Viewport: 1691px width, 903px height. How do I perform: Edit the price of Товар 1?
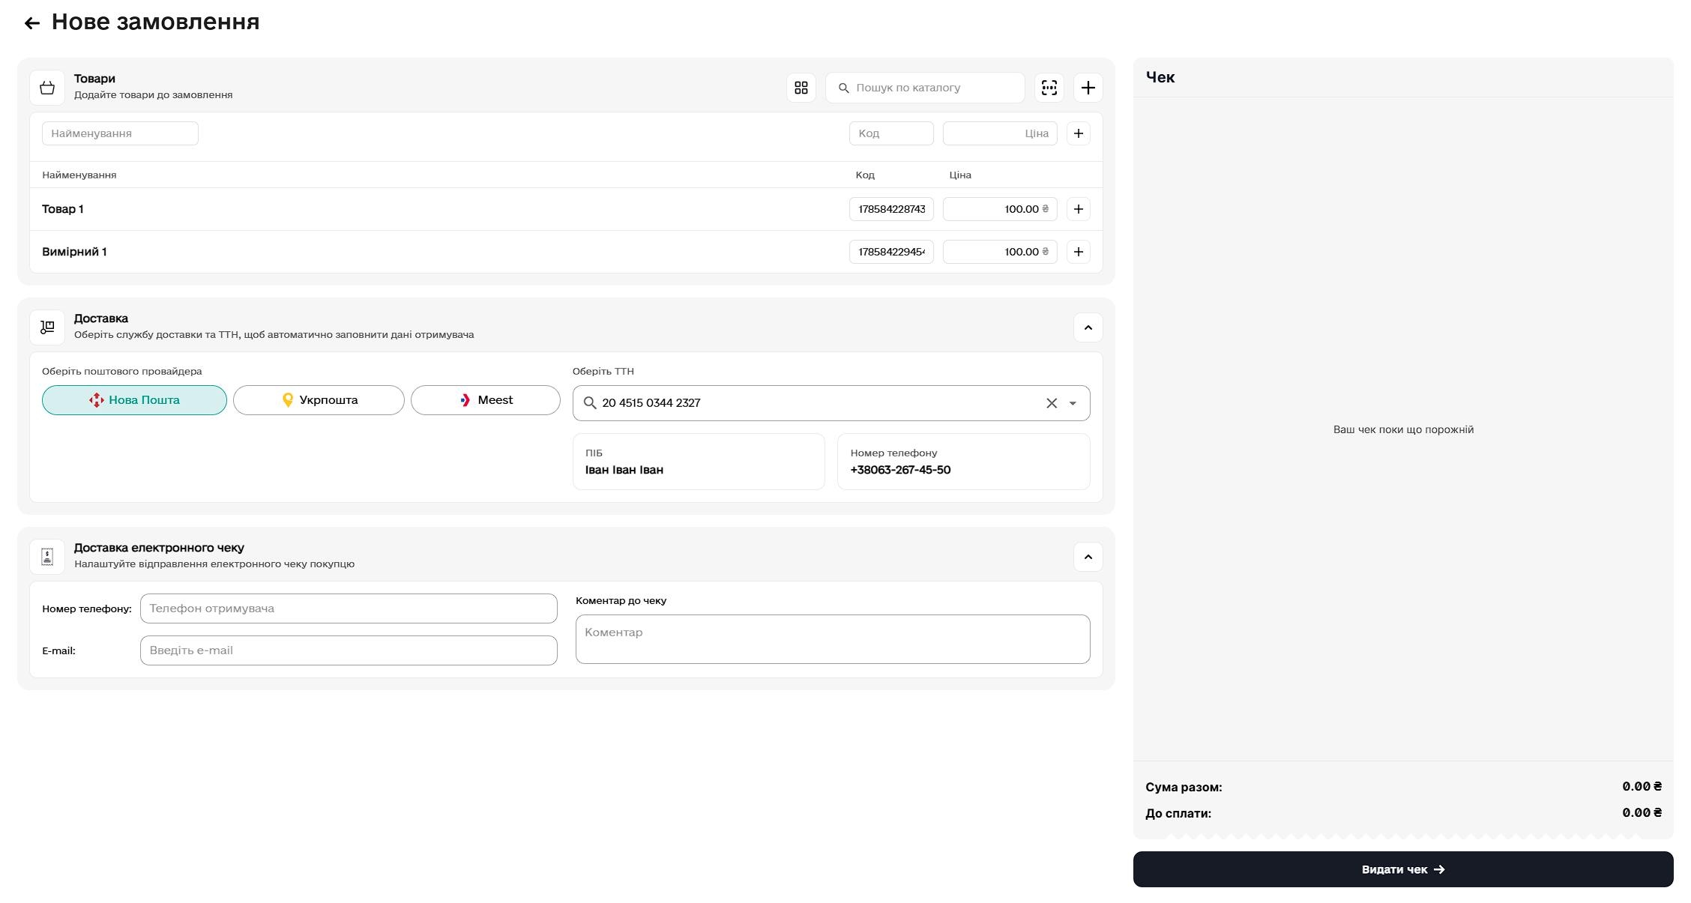pyautogui.click(x=1000, y=209)
